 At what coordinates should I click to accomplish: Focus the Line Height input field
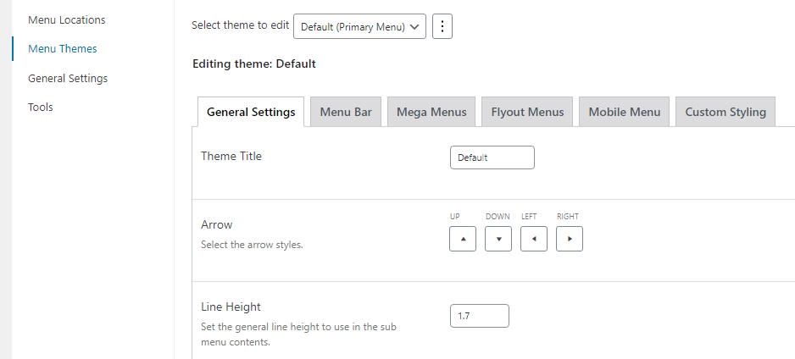click(x=479, y=316)
